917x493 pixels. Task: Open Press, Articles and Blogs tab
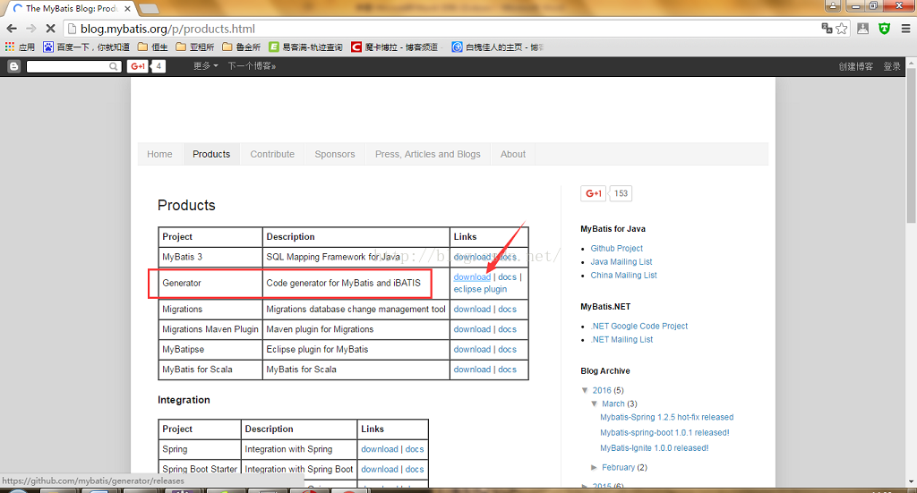[x=427, y=154]
